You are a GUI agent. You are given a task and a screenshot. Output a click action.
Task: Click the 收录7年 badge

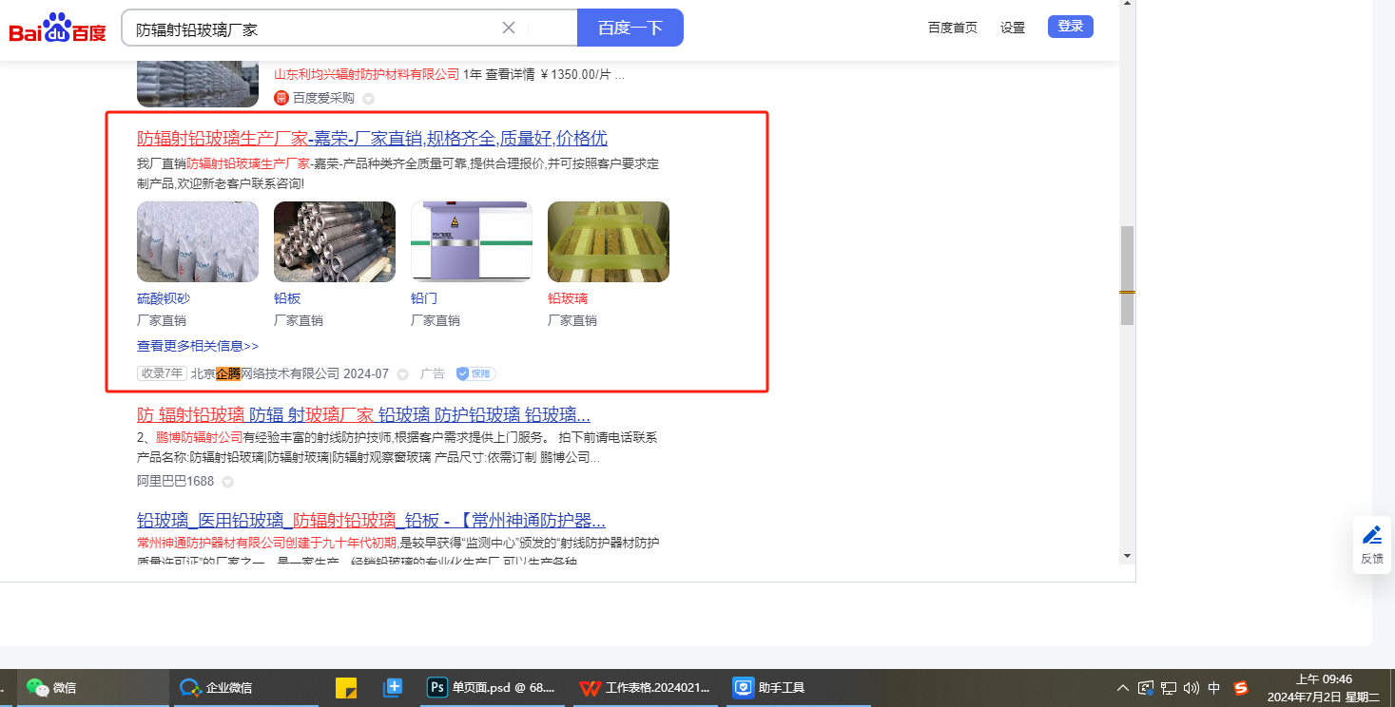162,373
